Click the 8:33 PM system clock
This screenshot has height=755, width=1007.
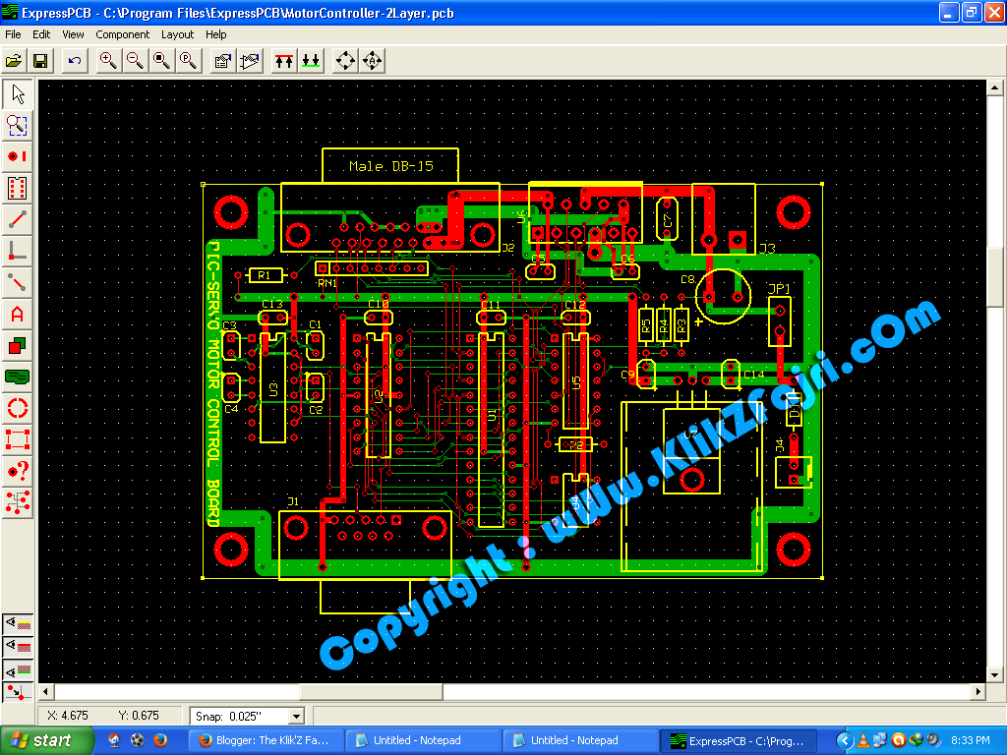(971, 741)
